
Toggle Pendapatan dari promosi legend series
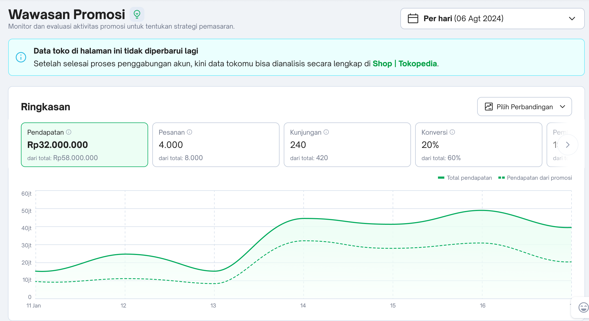point(535,178)
